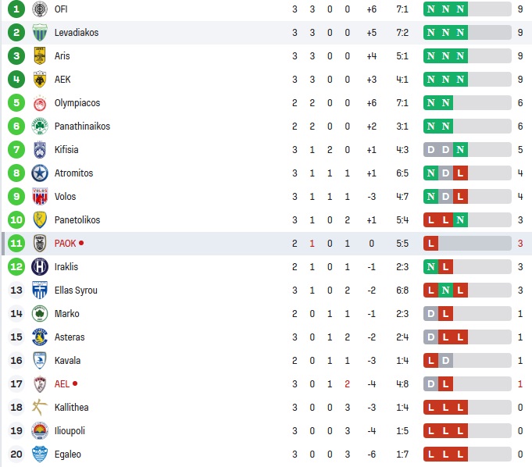
Task: Click the PAOK red L form badge
Action: pos(430,244)
